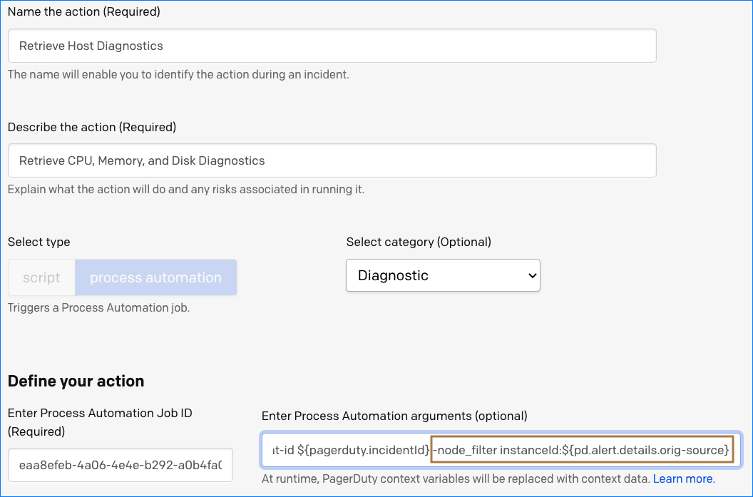This screenshot has height=497, width=753.
Task: Select the 'script' action type
Action: pyautogui.click(x=42, y=277)
